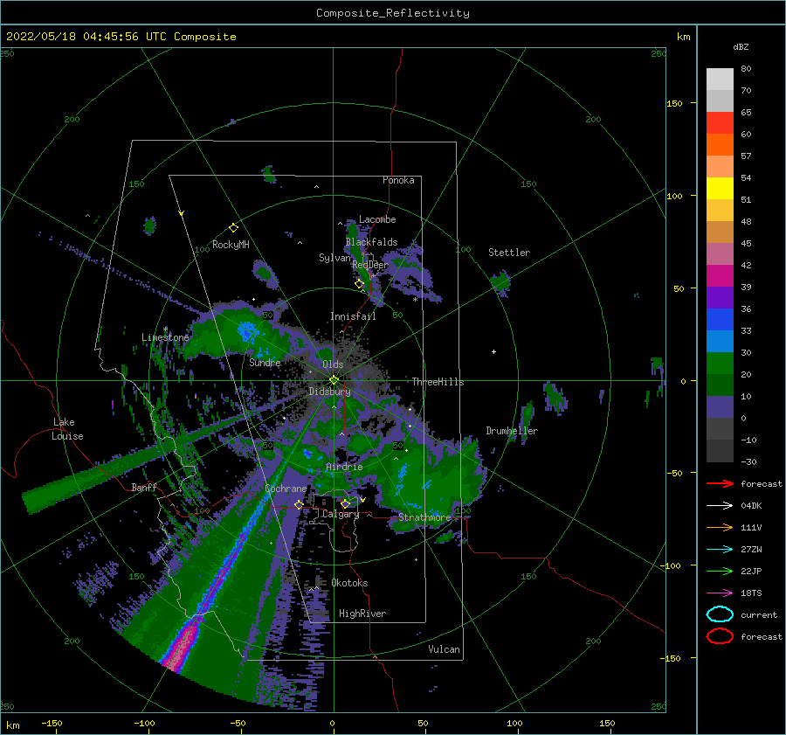The height and width of the screenshot is (735, 786).
Task: Click the bright yellow swatch in the dBZ legend
Action: coord(720,188)
